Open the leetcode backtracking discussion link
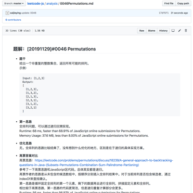The image size is (193, 193). (96, 162)
